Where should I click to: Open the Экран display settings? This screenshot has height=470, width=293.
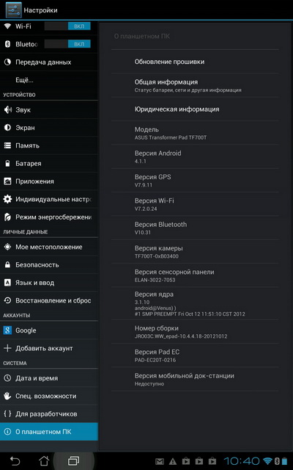click(x=49, y=128)
